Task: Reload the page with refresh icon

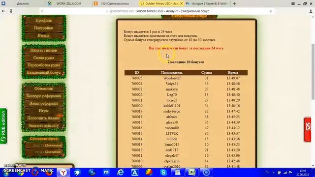Action: coord(42,11)
